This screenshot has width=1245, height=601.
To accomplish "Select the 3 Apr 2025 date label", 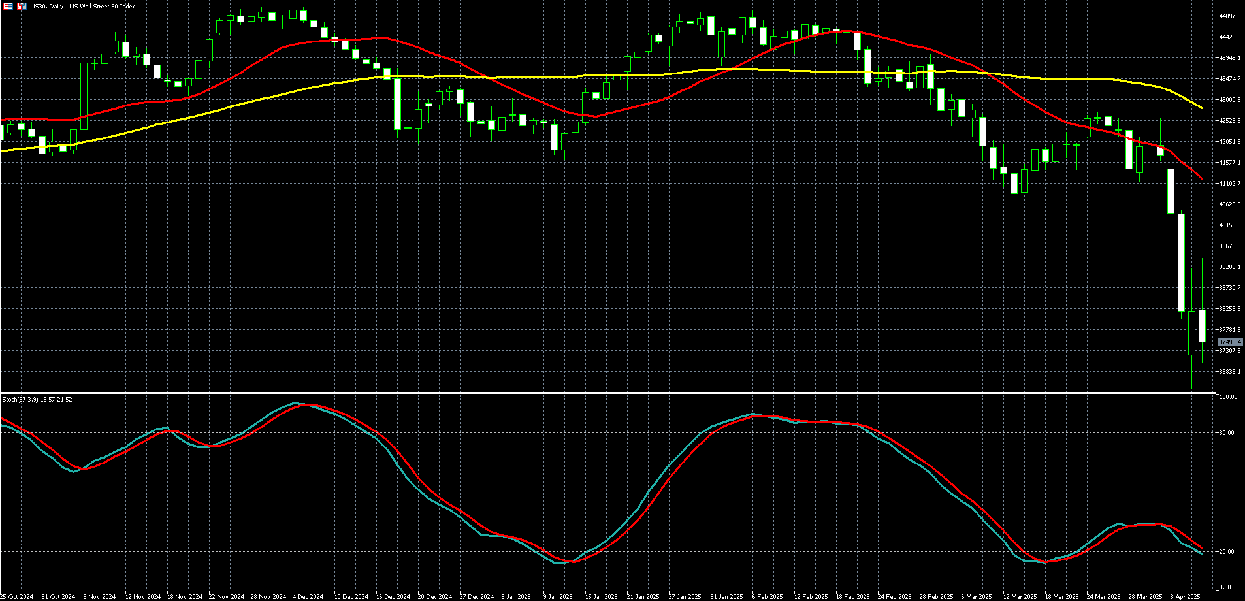I will (1185, 596).
